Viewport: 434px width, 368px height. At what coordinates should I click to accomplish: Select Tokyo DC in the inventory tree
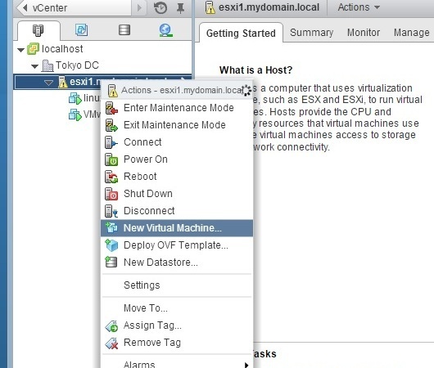coord(77,65)
